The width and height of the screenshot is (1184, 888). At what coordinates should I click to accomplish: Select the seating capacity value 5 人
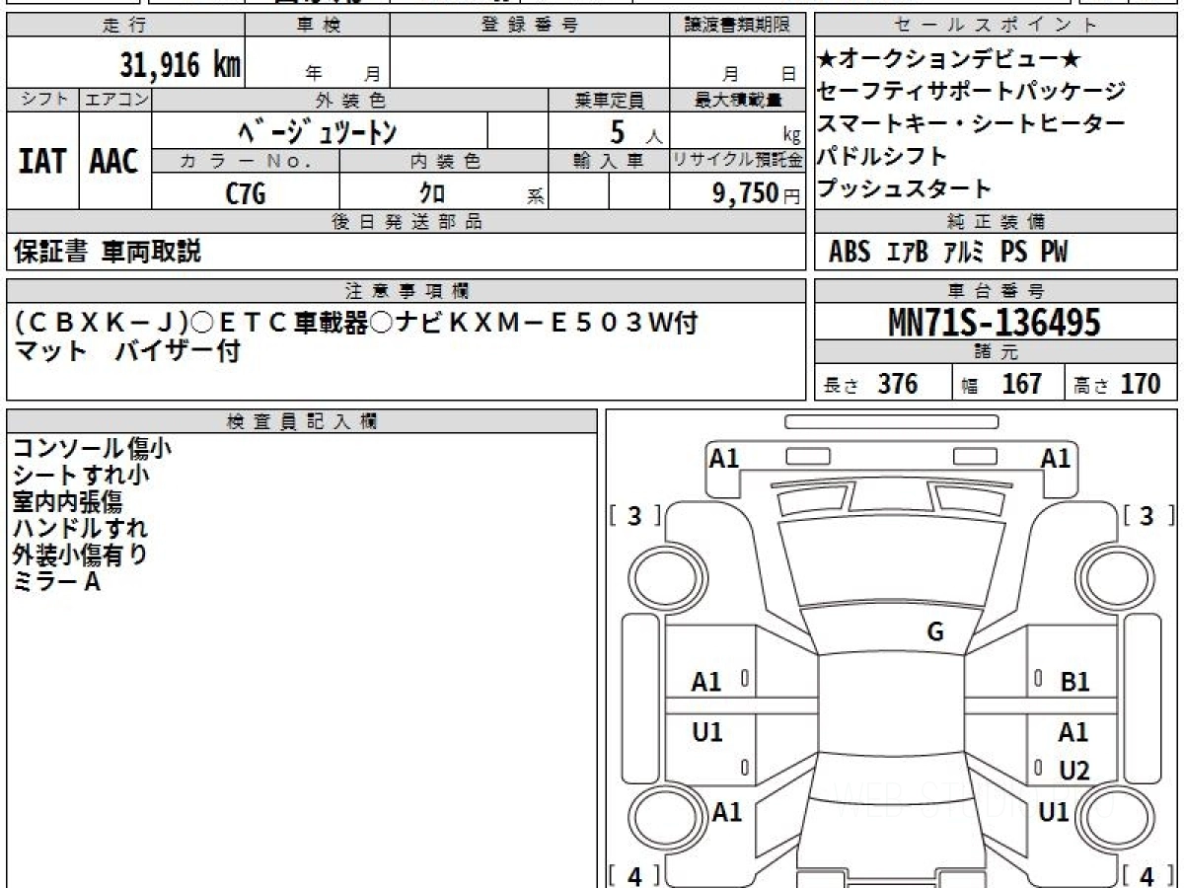635,131
